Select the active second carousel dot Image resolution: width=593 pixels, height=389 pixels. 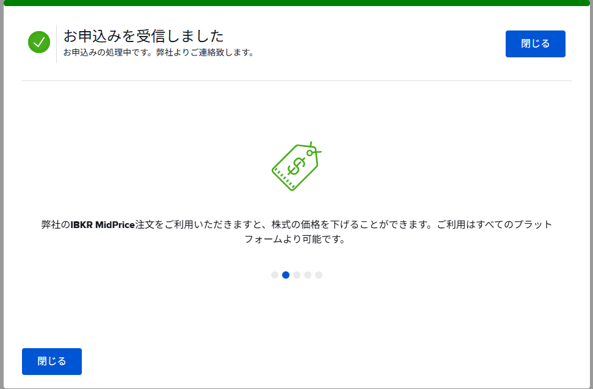(x=286, y=275)
